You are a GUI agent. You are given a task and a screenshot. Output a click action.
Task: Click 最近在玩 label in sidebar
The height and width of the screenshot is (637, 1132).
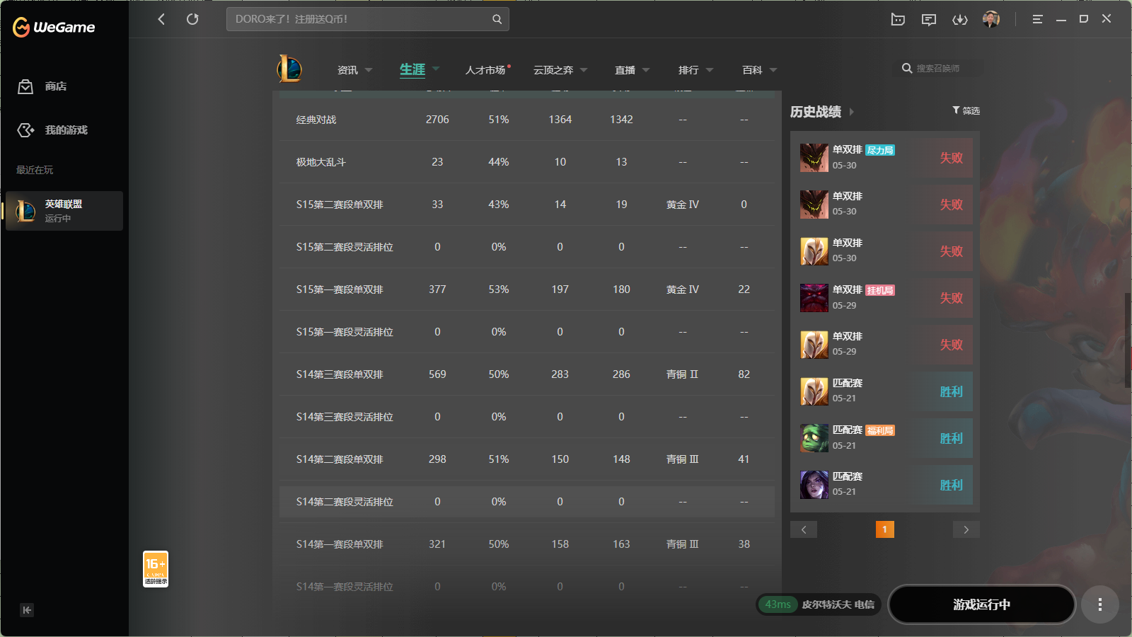[x=35, y=170]
